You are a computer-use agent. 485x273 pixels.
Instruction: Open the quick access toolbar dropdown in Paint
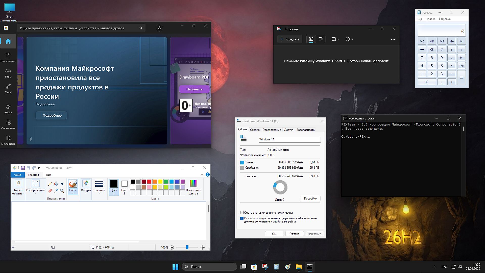(x=39, y=168)
